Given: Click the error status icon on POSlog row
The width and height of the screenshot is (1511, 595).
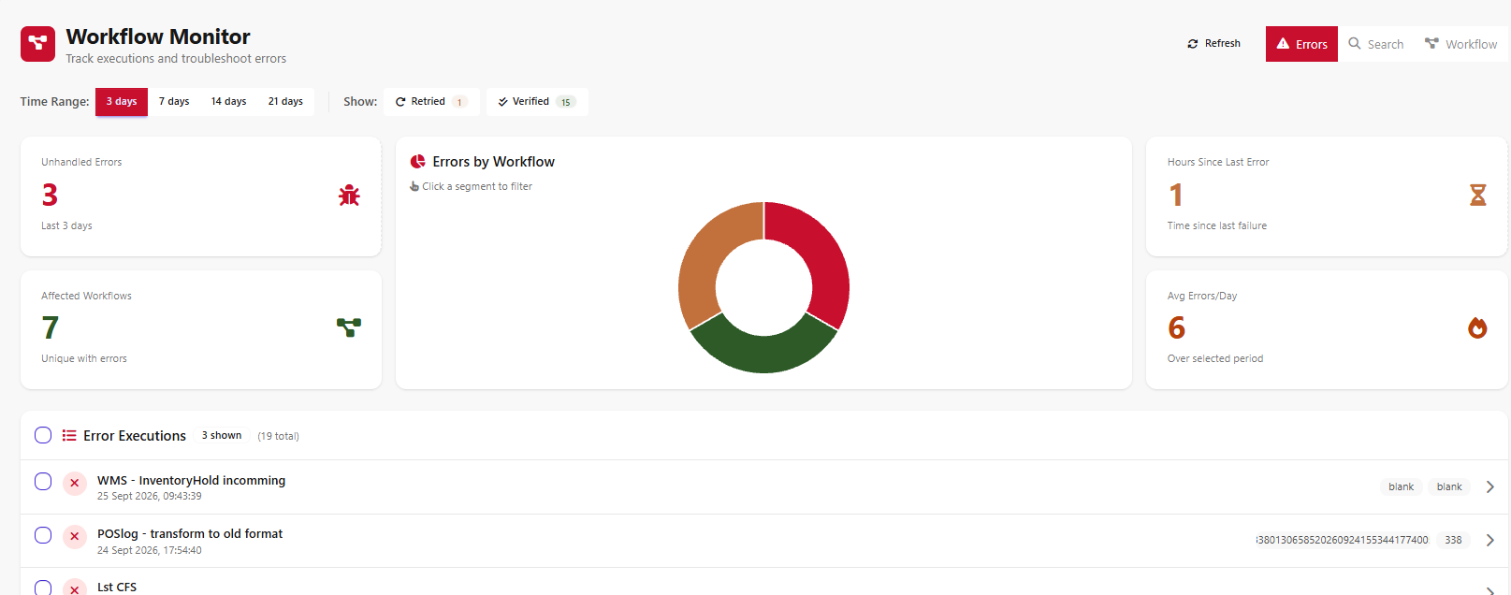Looking at the screenshot, I should coord(75,537).
